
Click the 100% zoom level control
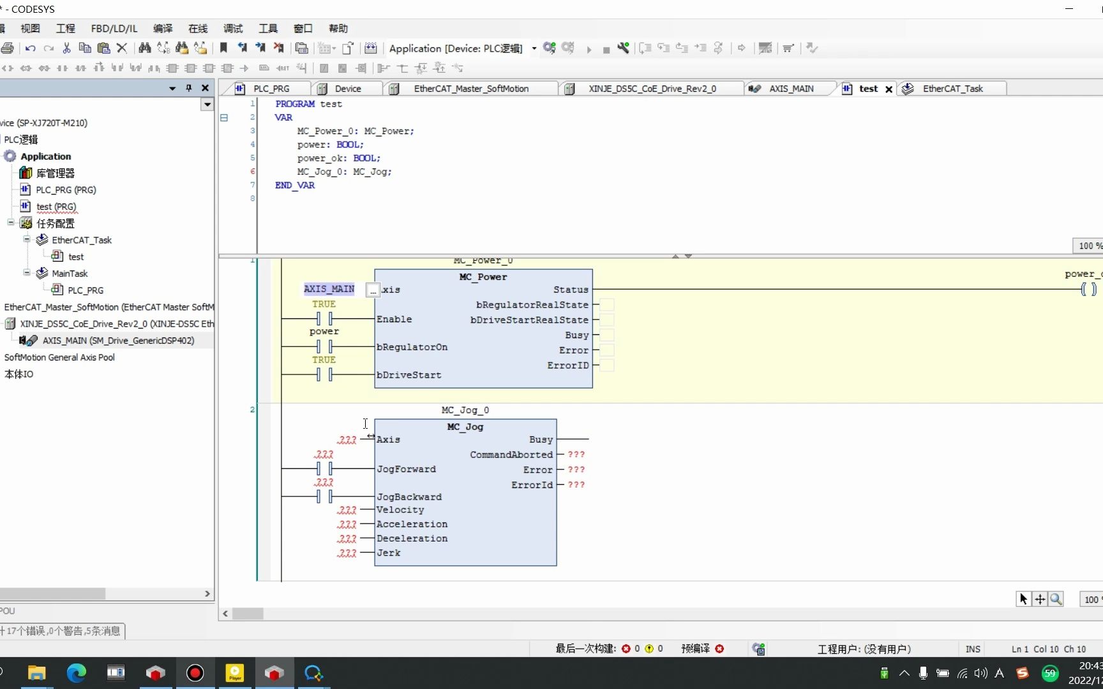coord(1088,246)
